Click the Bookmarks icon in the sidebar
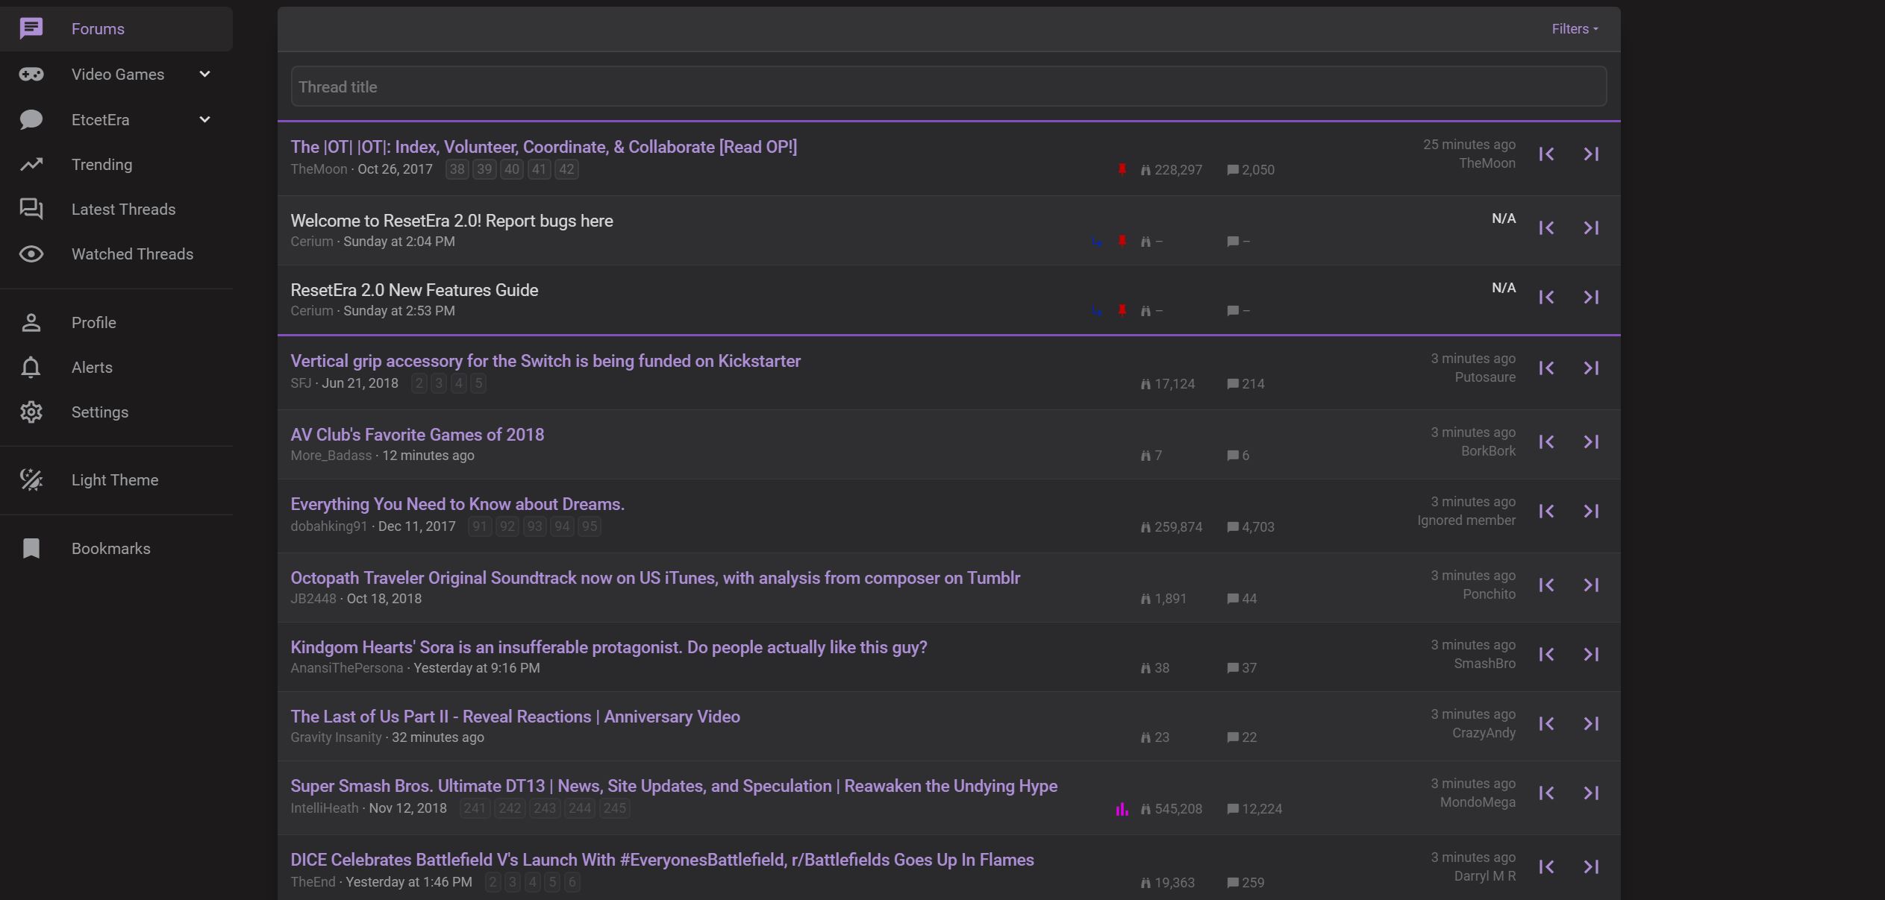The height and width of the screenshot is (900, 1885). pyautogui.click(x=31, y=548)
